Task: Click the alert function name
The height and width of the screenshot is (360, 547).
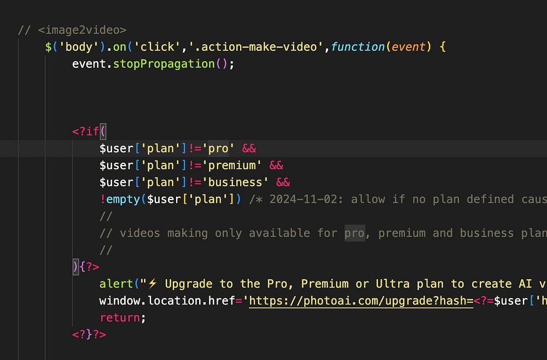Action: [x=116, y=284]
